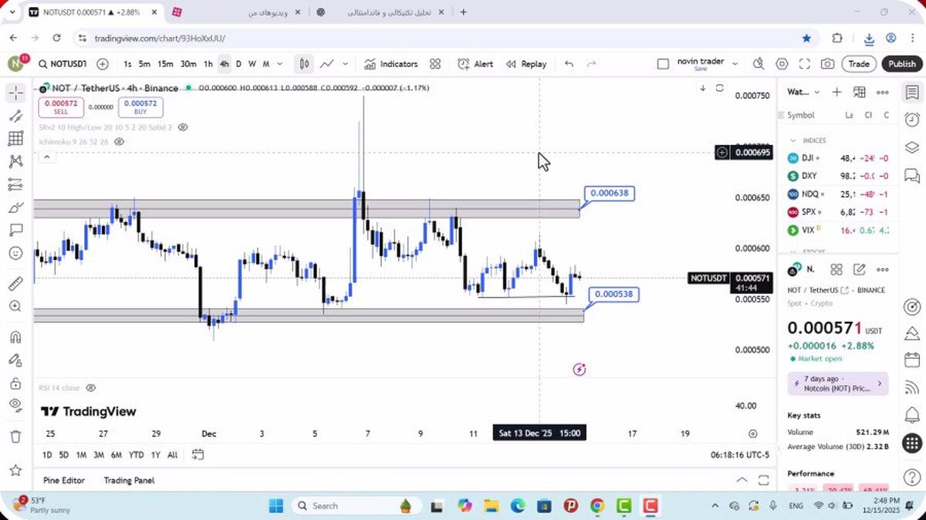Open the Trading Panel tab
This screenshot has width=926, height=520.
coord(129,480)
